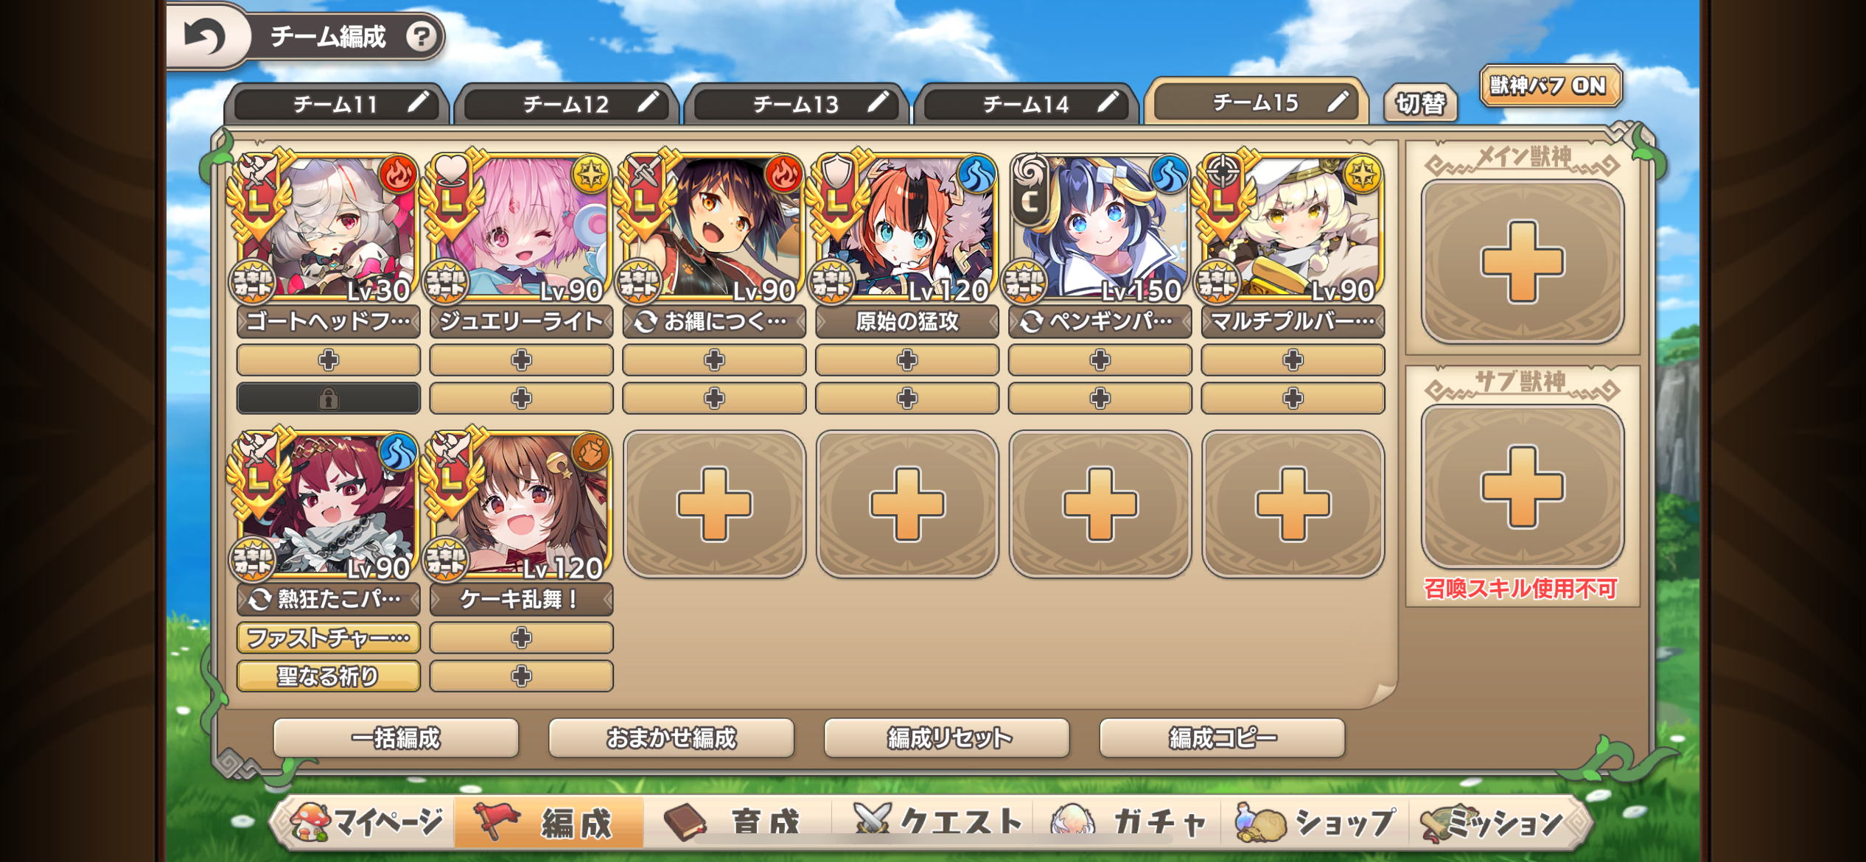The height and width of the screenshot is (862, 1866).
Task: Click the おまかせ編成 button
Action: coord(671,737)
